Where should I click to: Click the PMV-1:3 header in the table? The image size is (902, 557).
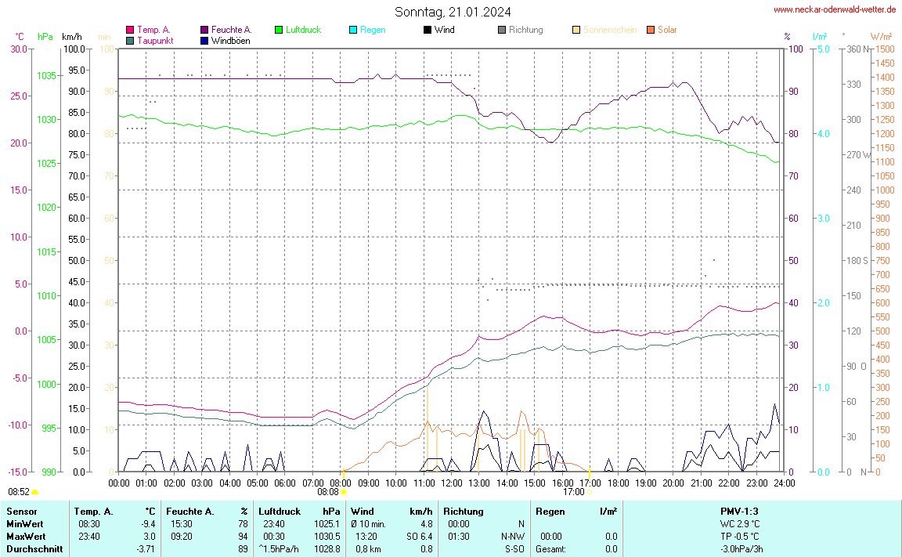[739, 512]
